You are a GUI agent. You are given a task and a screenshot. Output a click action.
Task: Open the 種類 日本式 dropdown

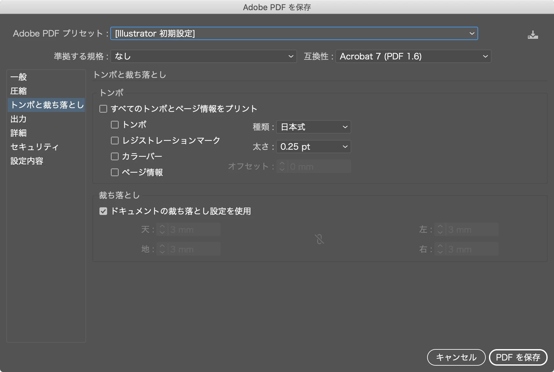(314, 127)
